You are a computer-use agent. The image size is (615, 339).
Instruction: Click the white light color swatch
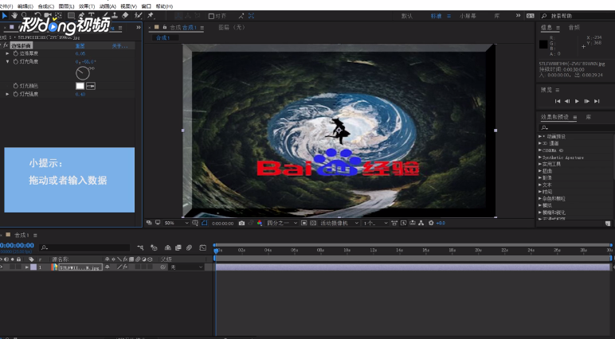coord(80,86)
